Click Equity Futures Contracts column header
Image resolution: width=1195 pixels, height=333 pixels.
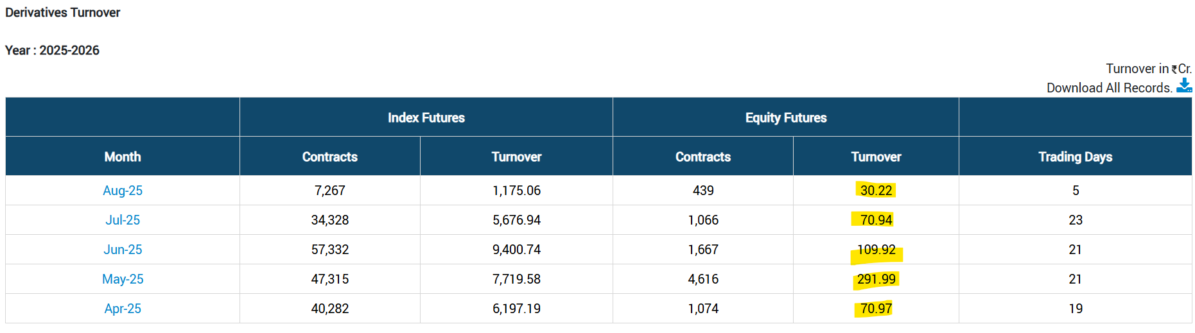702,157
